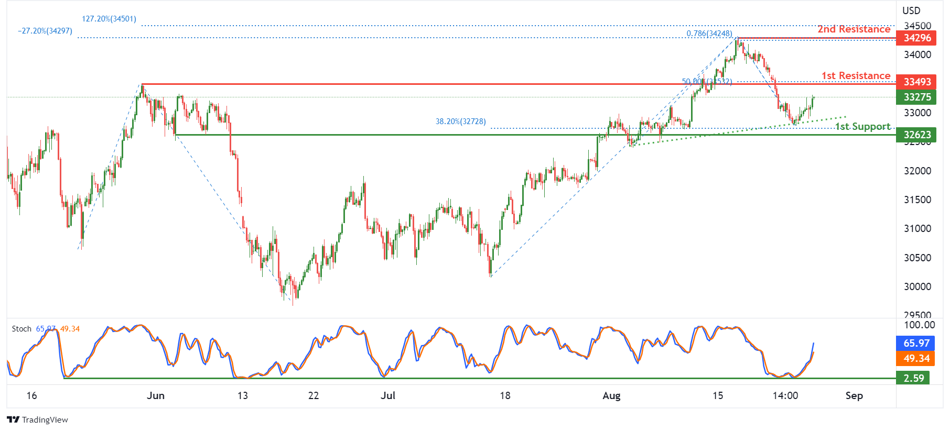Select the 2nd Resistance text label

[854, 29]
